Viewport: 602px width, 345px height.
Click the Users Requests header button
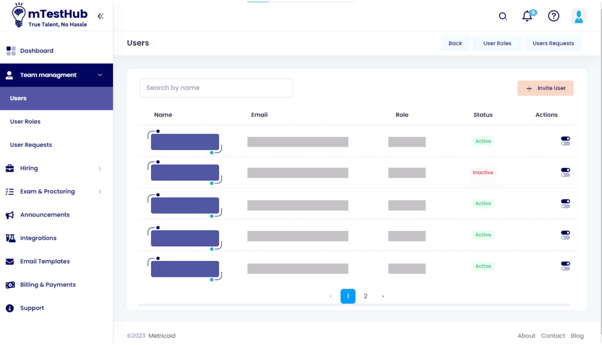pos(553,43)
